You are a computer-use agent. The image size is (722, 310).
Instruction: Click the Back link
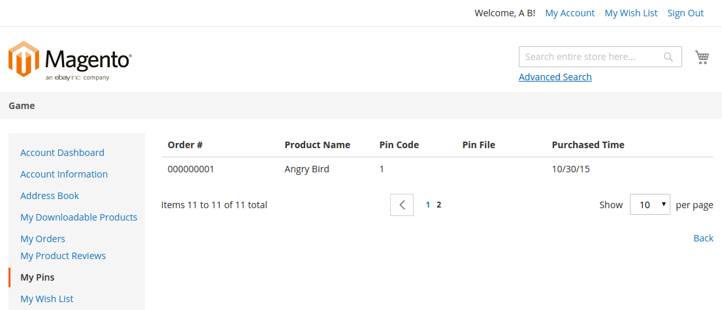click(x=704, y=238)
